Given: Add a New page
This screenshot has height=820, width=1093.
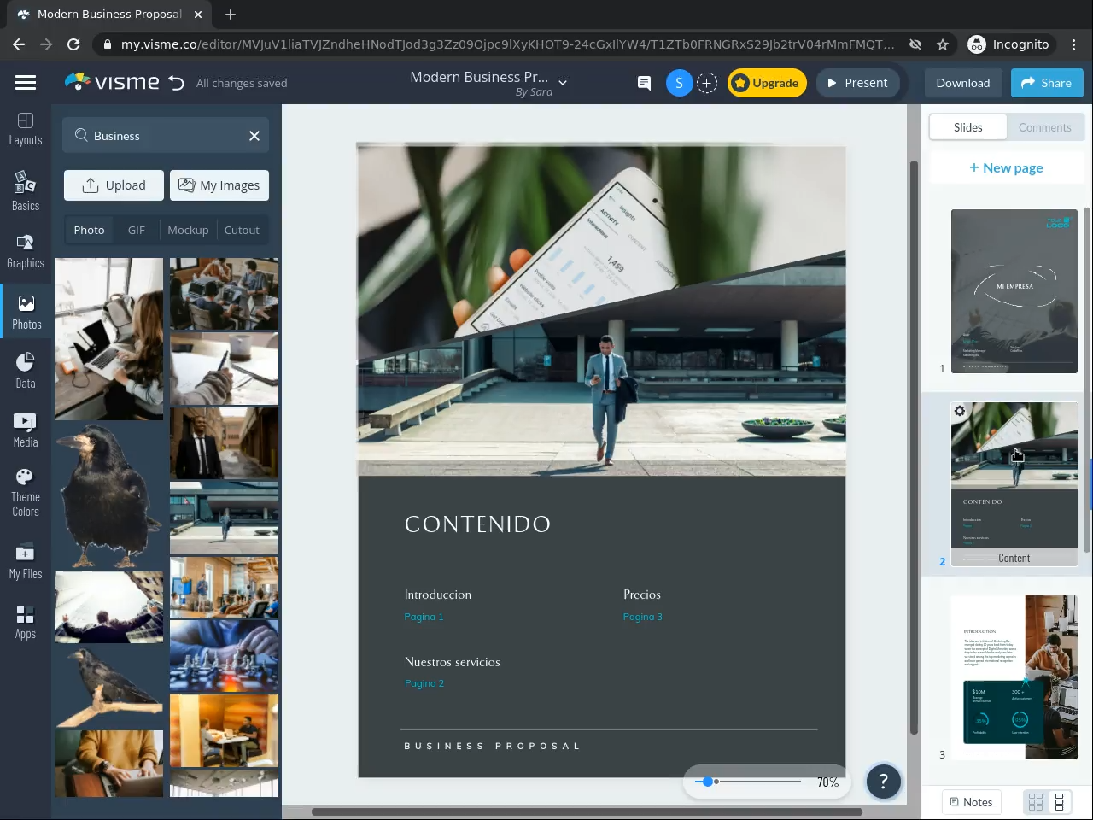Looking at the screenshot, I should pyautogui.click(x=1006, y=167).
